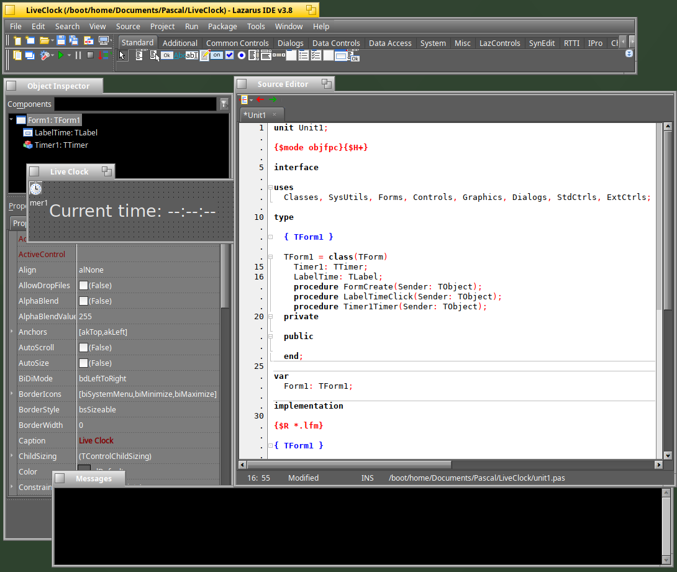The image size is (677, 572).
Task: Click 'Current time' label on Live Clock form
Action: point(132,211)
